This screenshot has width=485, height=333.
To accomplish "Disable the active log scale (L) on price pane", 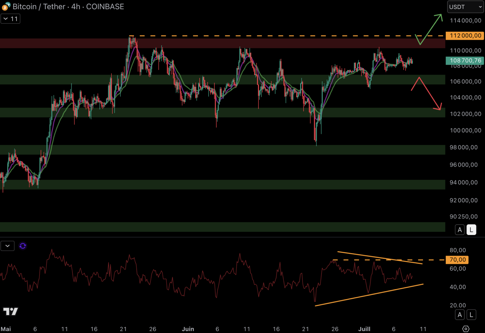I will [x=471, y=230].
